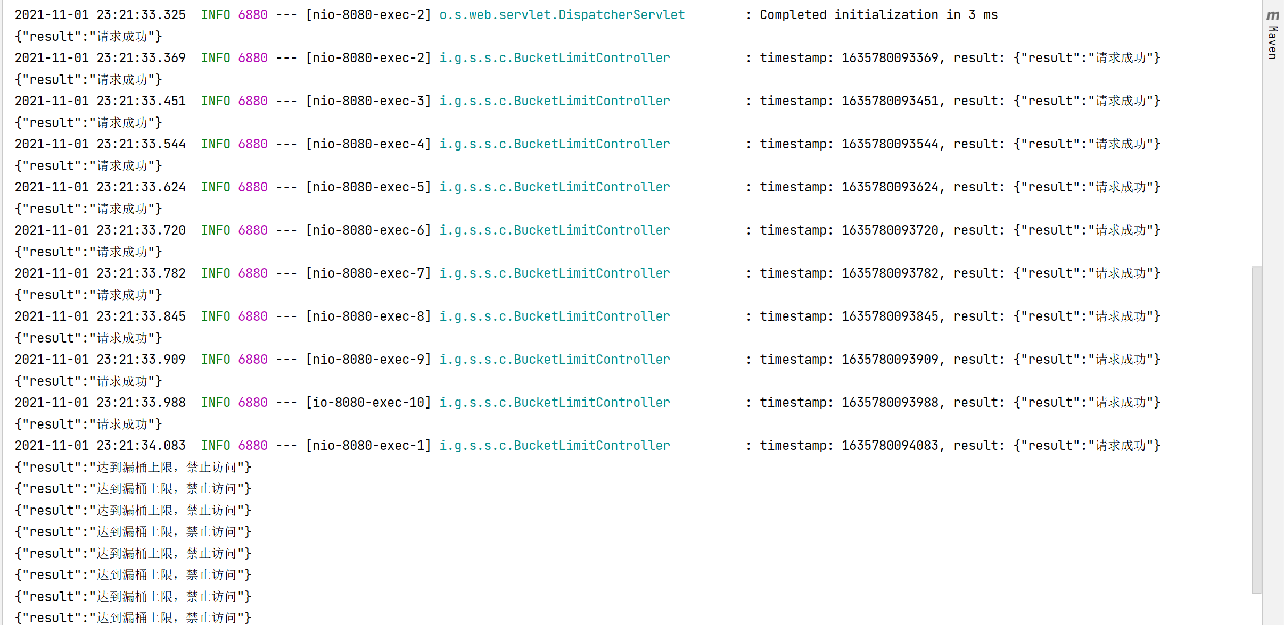Click the first {"result":"请求成功"} output line
The image size is (1284, 625).
(x=88, y=37)
